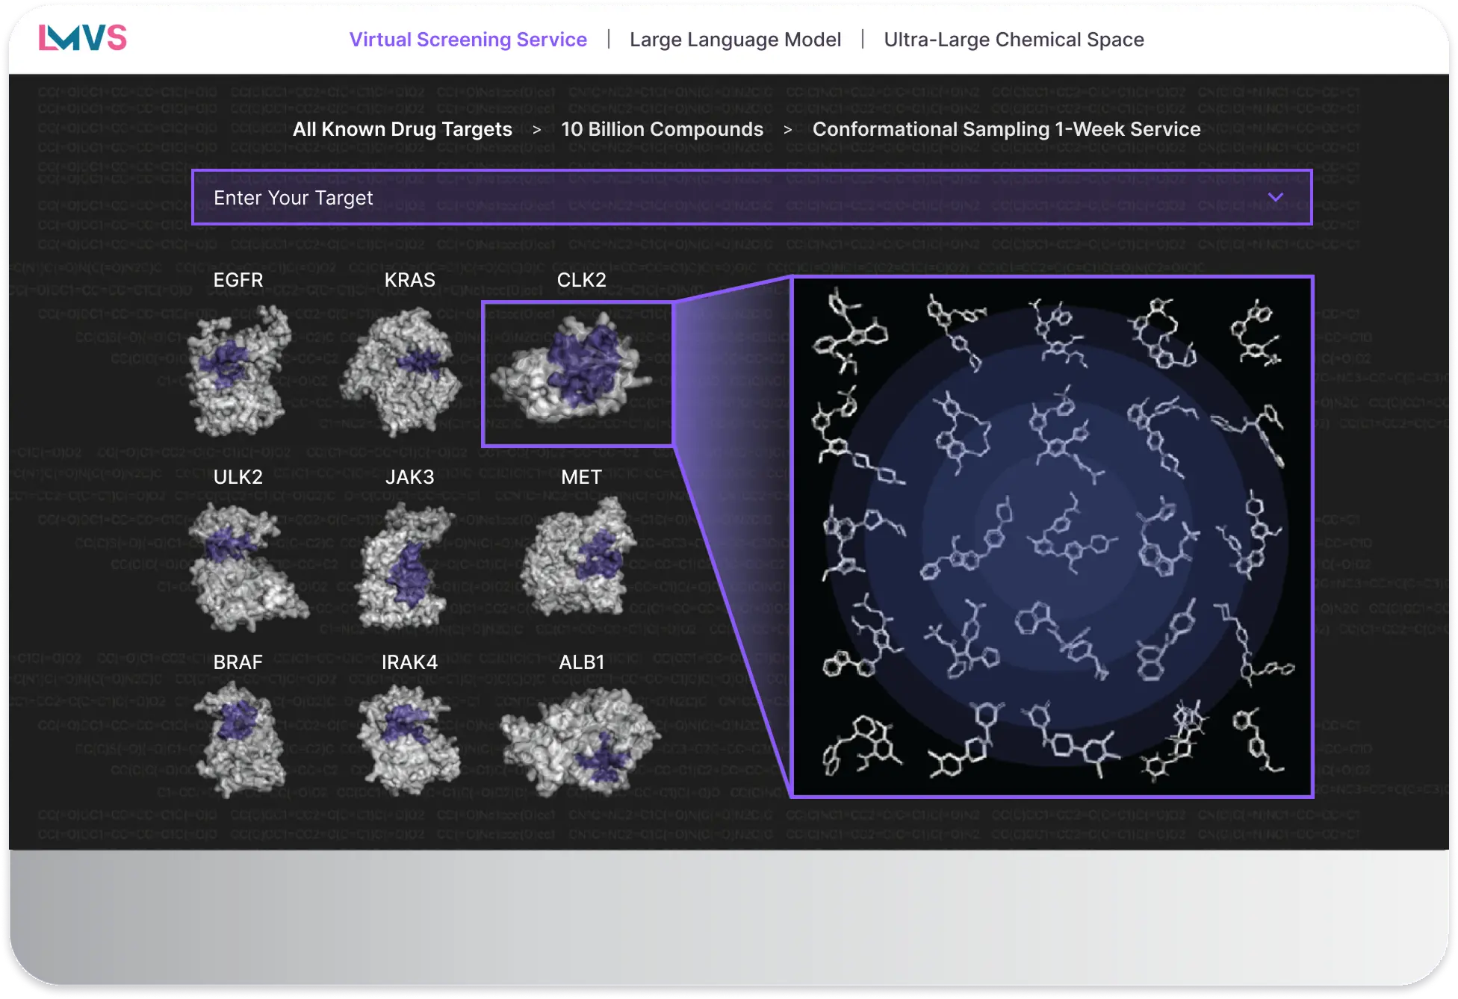Pick the MET protein structure
This screenshot has height=999, width=1458.
click(x=580, y=560)
